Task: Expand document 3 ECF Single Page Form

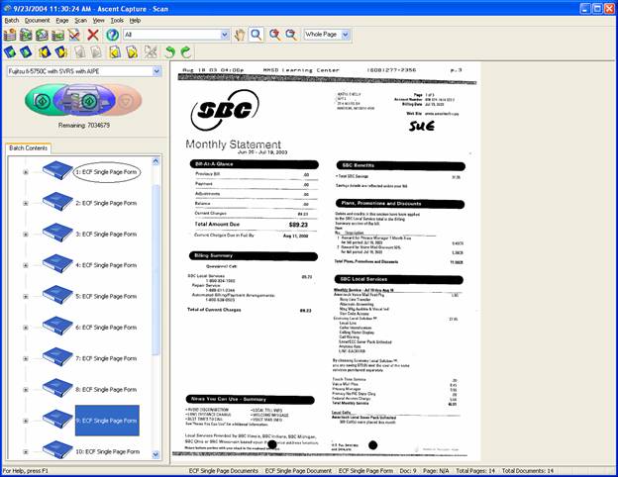Action: [x=26, y=234]
